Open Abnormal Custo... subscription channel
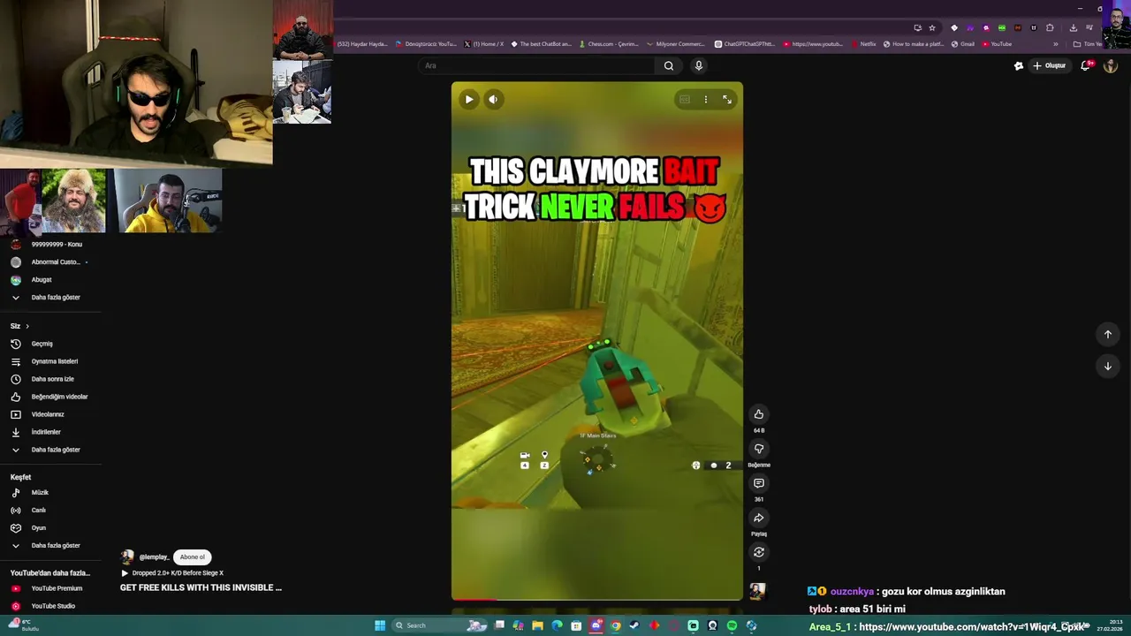The image size is (1131, 636). (55, 262)
